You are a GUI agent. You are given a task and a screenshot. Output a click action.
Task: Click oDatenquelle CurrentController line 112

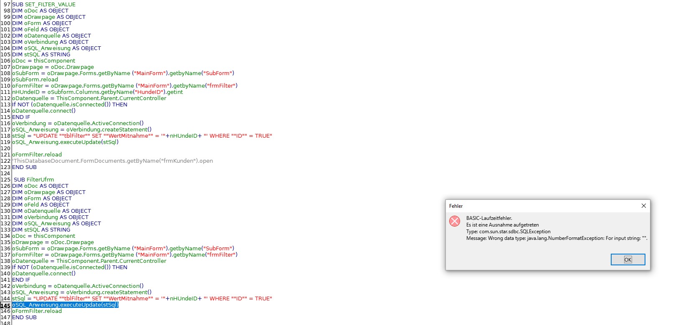click(89, 98)
